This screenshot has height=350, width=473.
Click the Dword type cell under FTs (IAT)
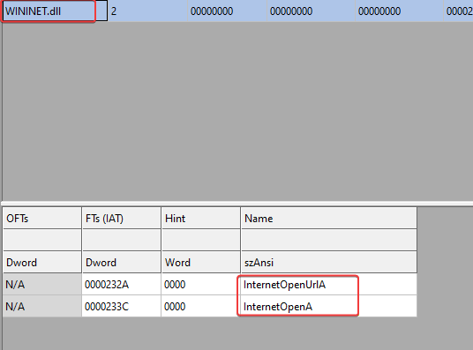click(121, 262)
